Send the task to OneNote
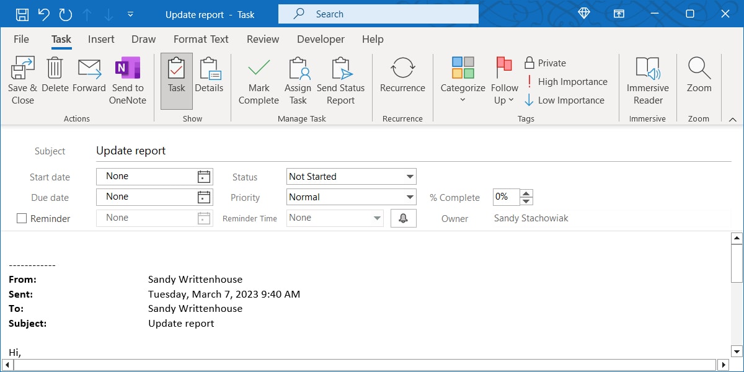 click(x=127, y=79)
